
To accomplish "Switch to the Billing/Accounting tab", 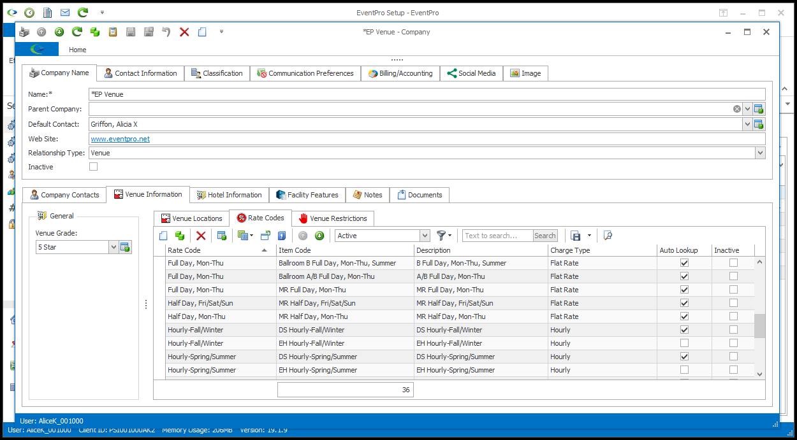I will click(x=400, y=73).
